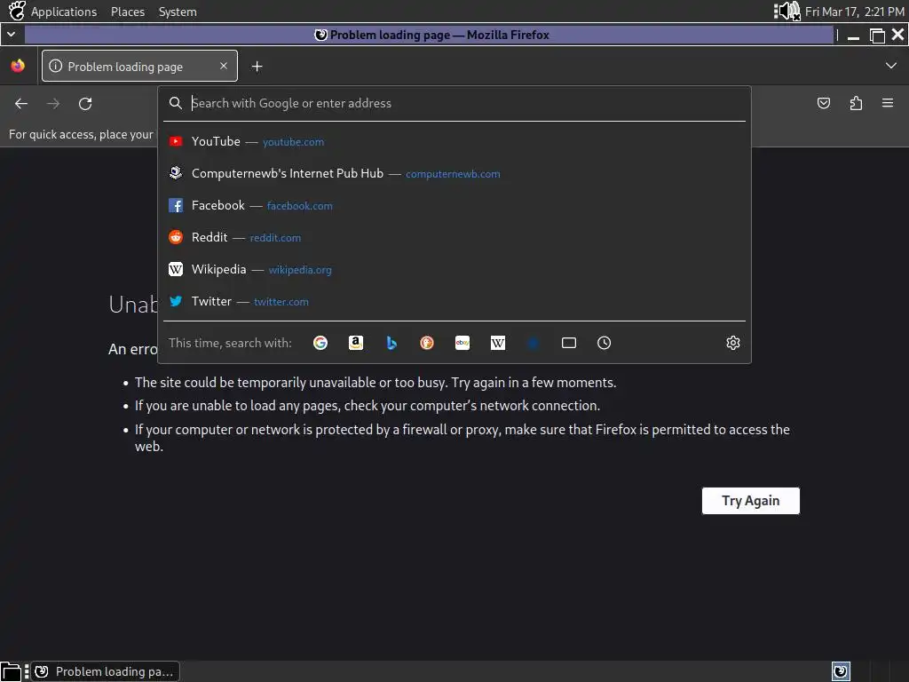Open the Applications menu
This screenshot has width=909, height=682.
[x=64, y=12]
